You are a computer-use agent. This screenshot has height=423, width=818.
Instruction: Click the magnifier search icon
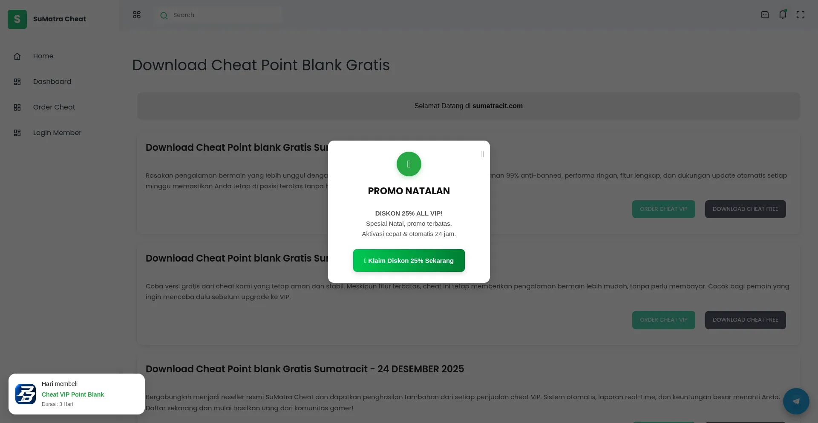point(164,16)
